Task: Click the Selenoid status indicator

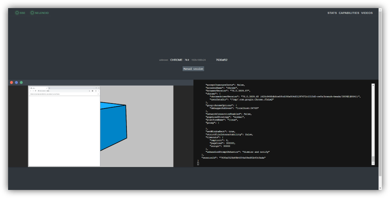Action: tap(39, 13)
